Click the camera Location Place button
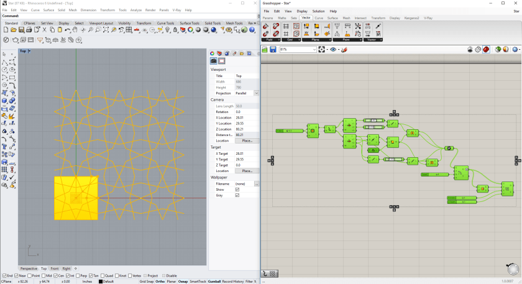Viewport: 522px width, 284px height. (247, 140)
